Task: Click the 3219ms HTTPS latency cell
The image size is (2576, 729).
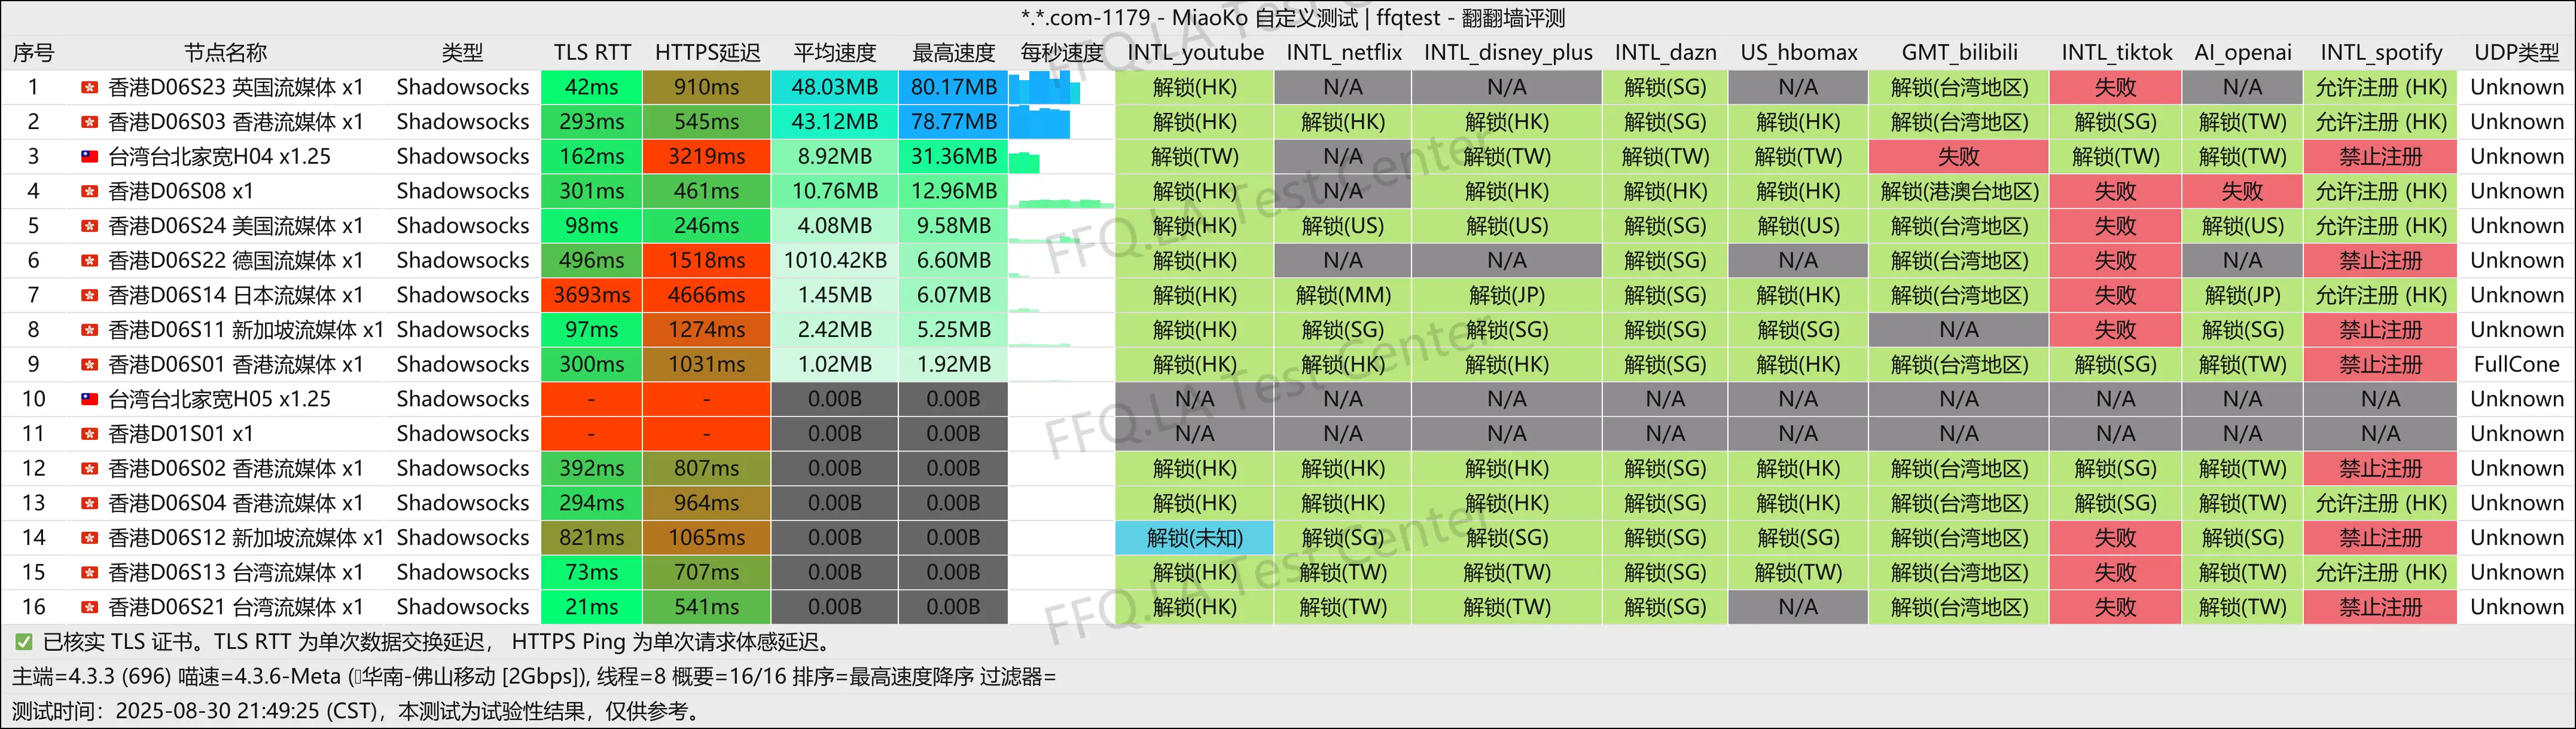Action: point(706,157)
